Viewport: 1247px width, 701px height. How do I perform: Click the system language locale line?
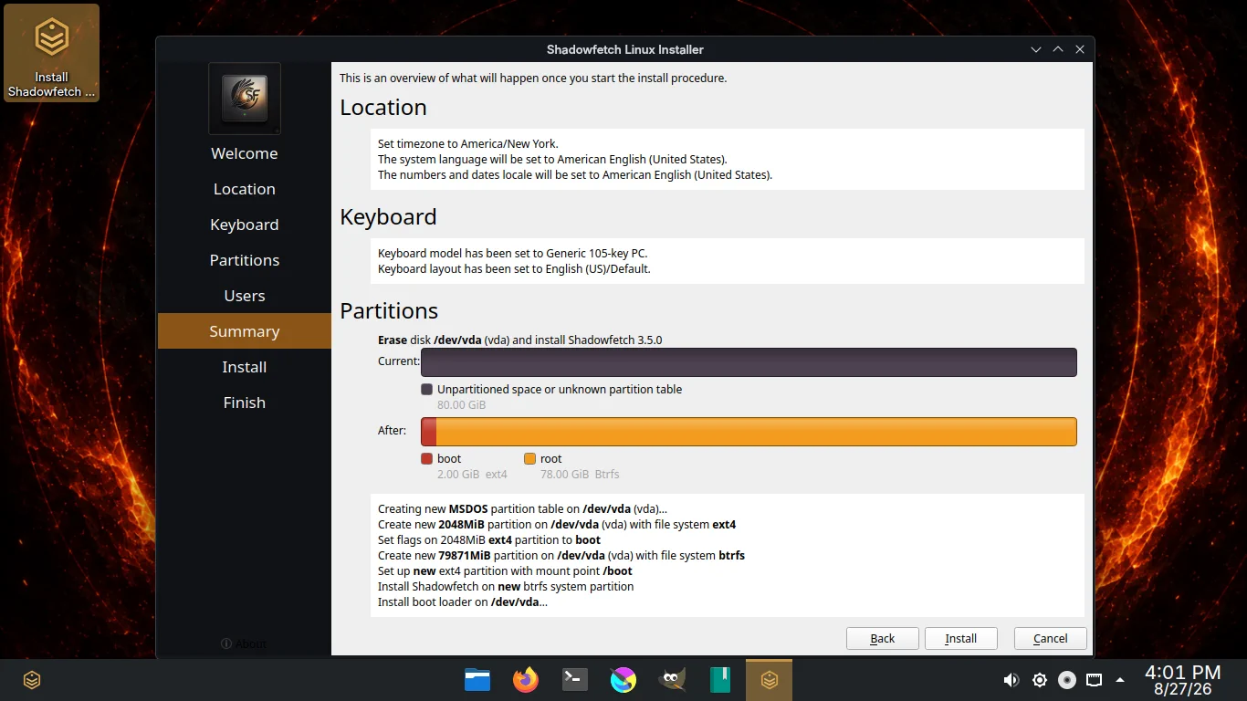point(552,159)
